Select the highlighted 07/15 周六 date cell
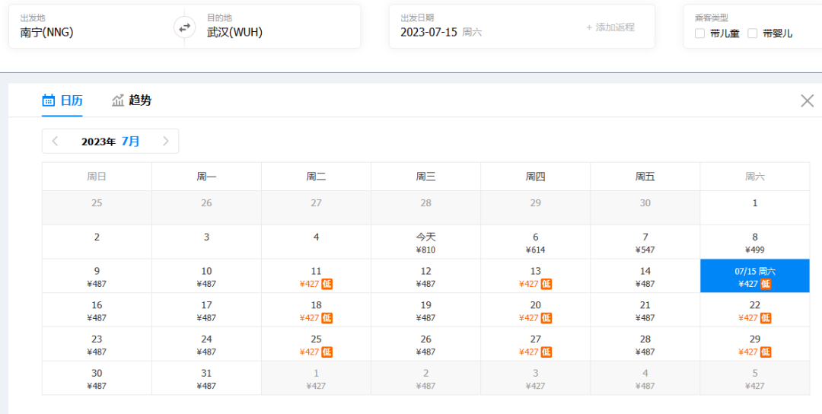Viewport: 822px width, 414px height. (754, 276)
